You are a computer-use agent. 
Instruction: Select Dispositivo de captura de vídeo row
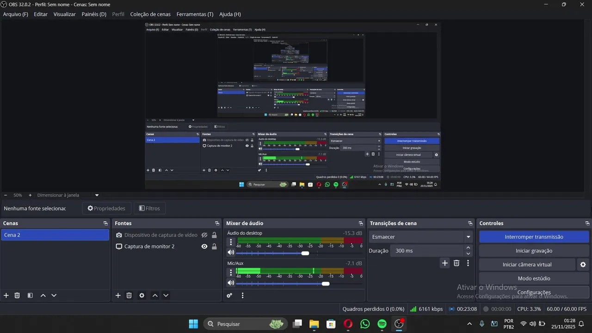[x=167, y=235]
